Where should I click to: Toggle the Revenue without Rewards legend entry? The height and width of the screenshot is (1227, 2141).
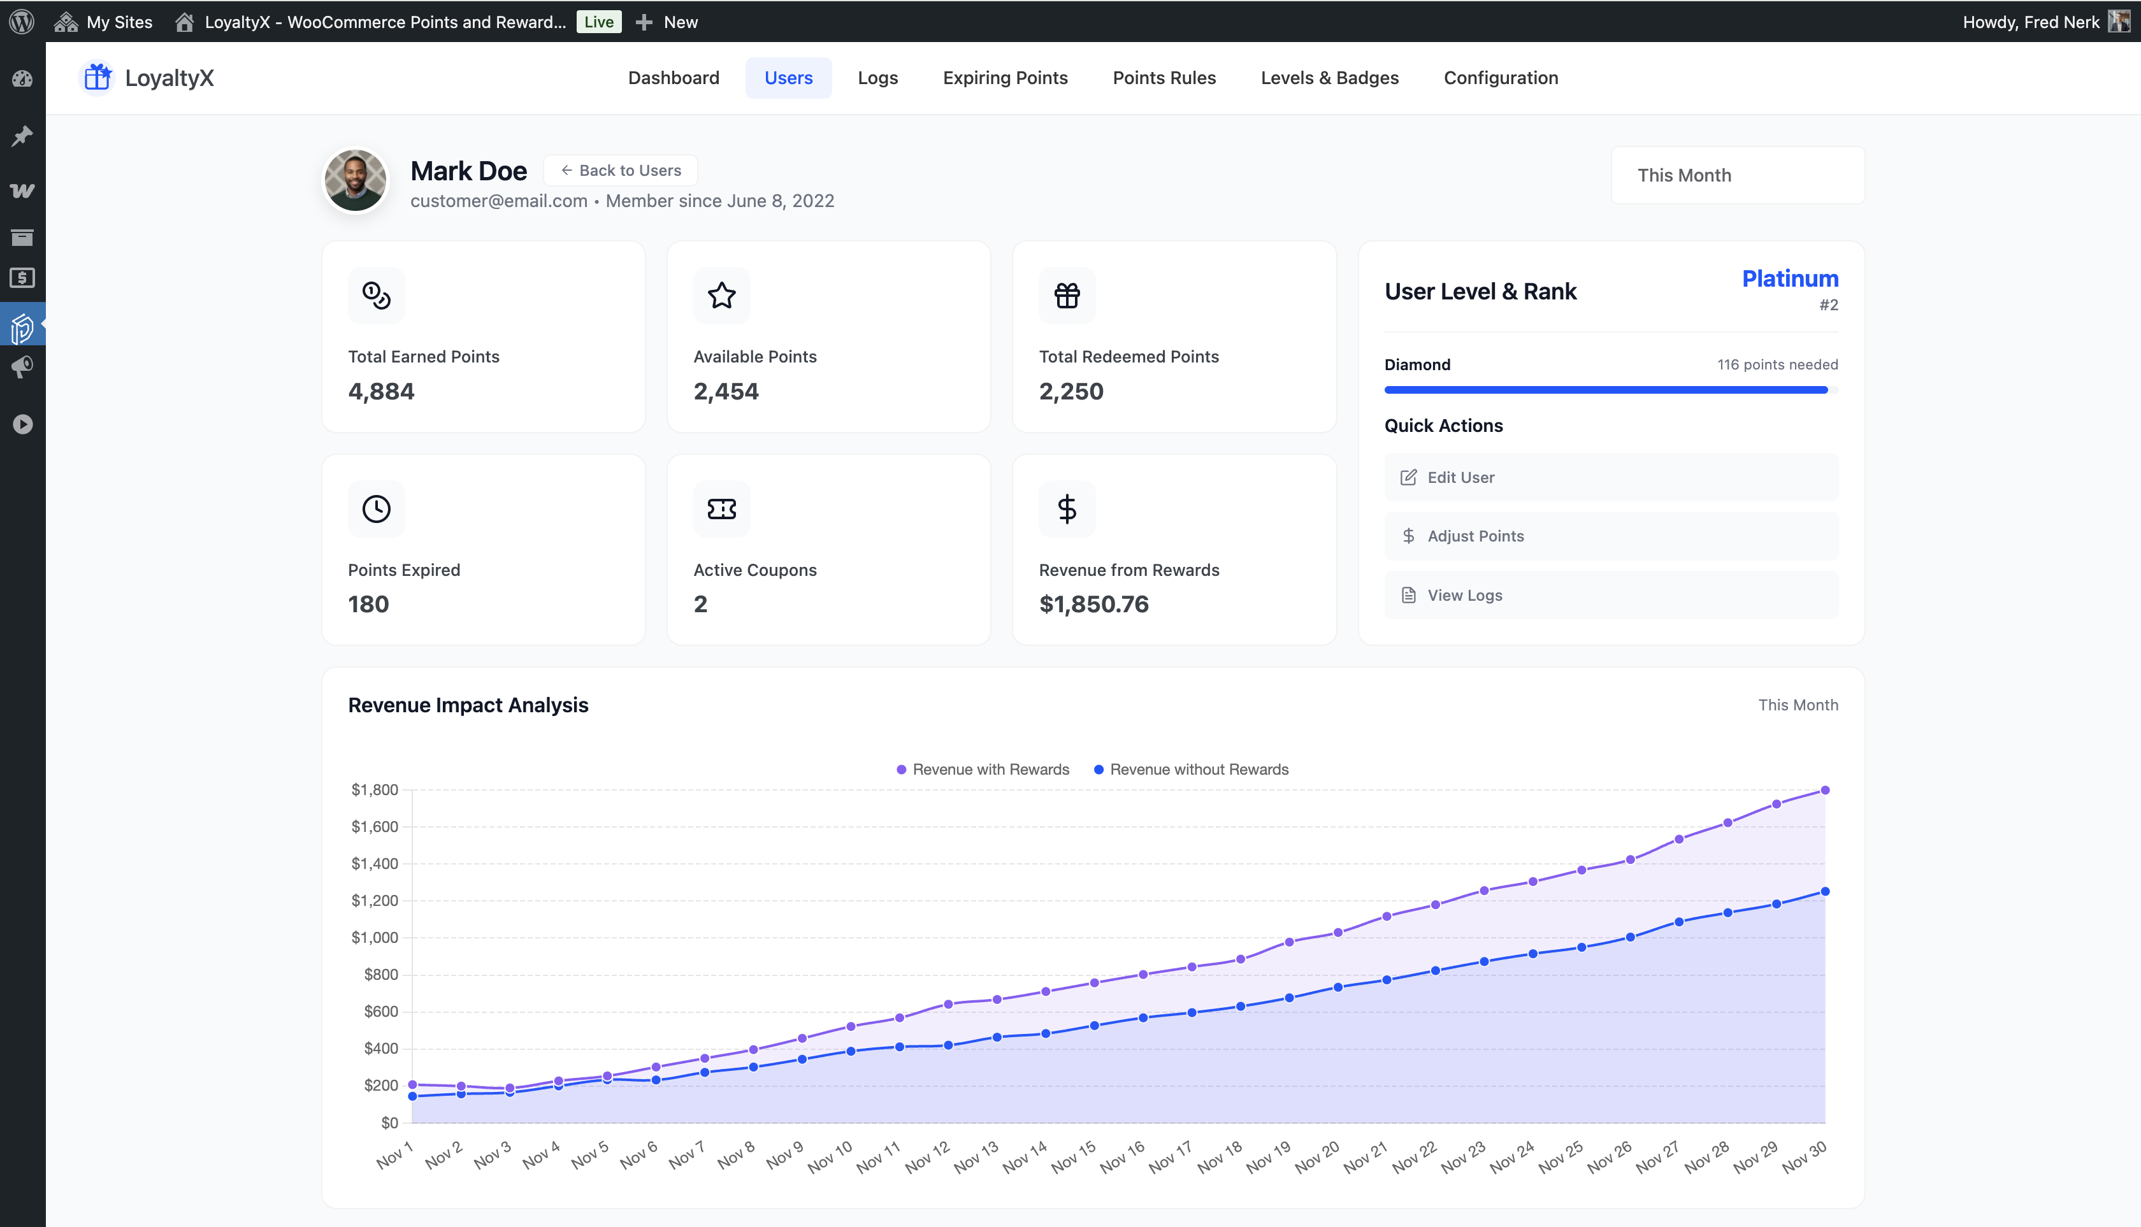coord(1190,768)
